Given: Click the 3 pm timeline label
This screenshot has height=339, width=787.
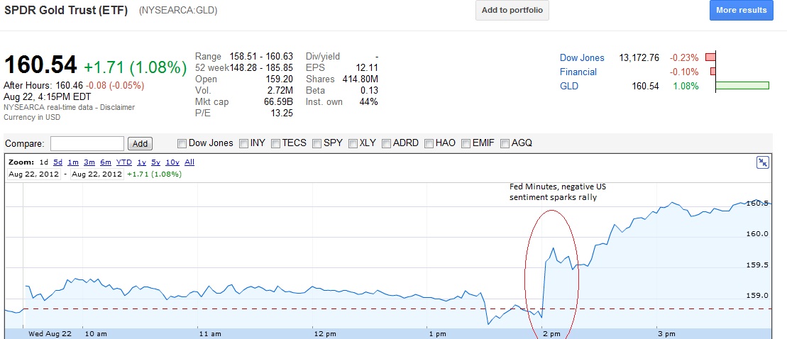Looking at the screenshot, I should 666,334.
